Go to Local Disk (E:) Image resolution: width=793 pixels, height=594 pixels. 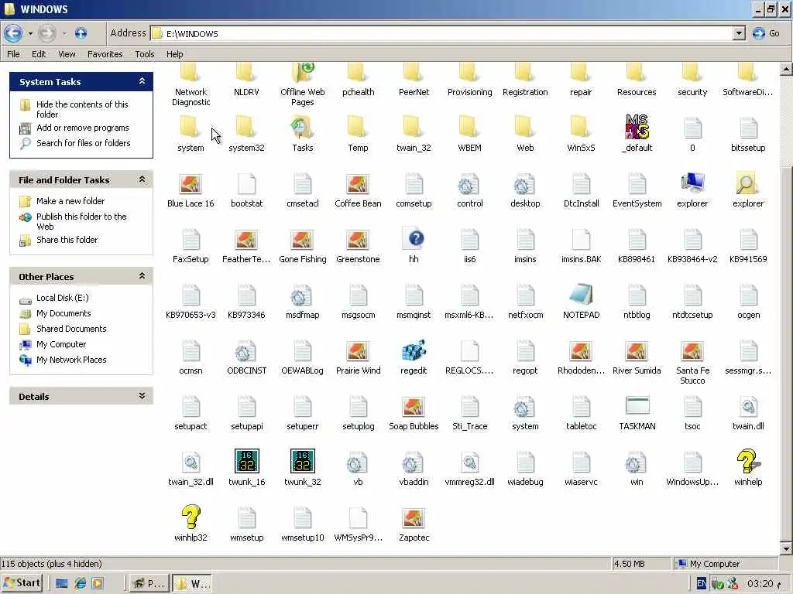click(x=62, y=298)
